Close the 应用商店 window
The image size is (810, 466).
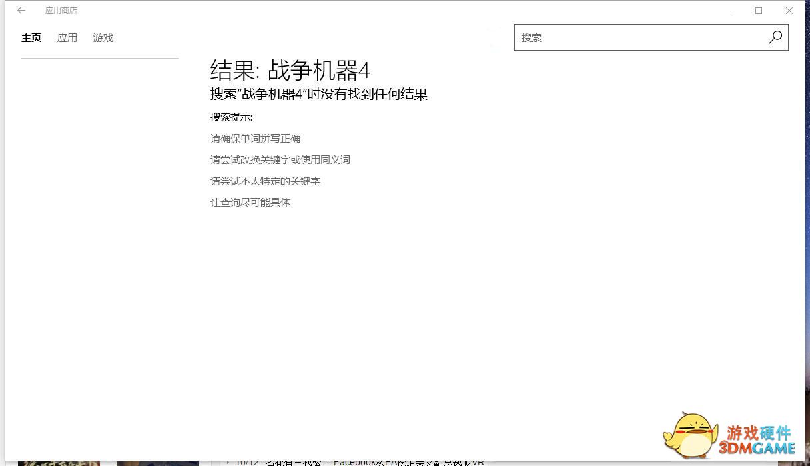point(789,11)
